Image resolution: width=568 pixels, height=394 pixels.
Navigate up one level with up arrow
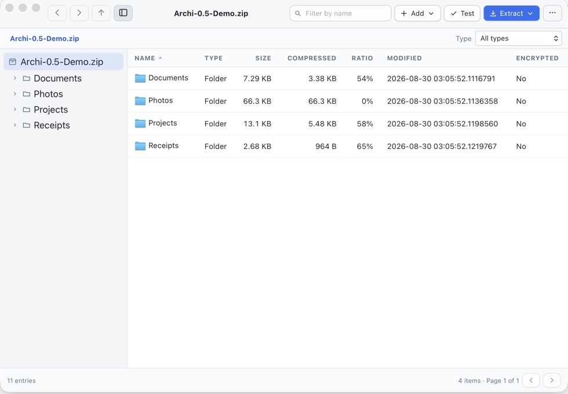coord(101,13)
